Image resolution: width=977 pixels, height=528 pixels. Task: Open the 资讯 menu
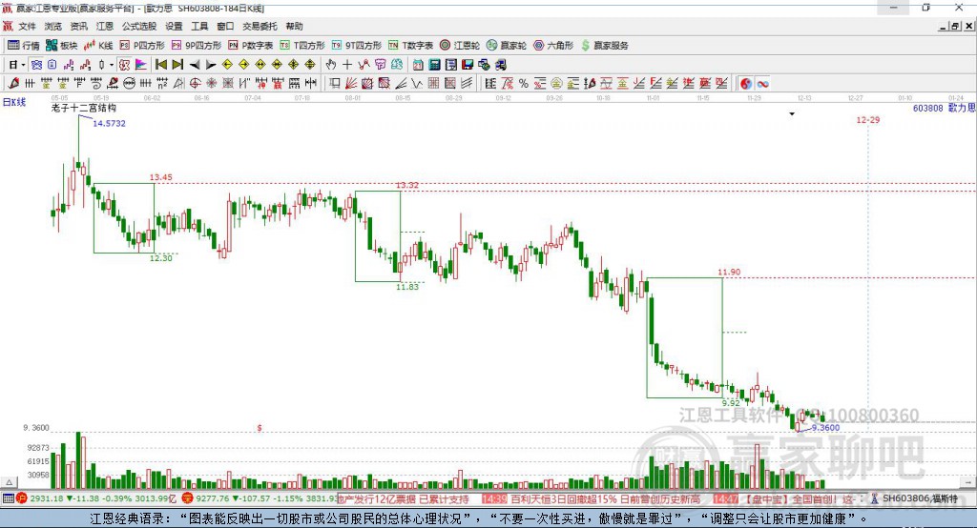[78, 26]
